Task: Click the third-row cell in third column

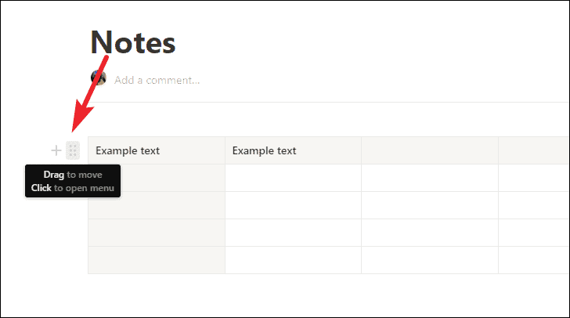Action: 429,205
